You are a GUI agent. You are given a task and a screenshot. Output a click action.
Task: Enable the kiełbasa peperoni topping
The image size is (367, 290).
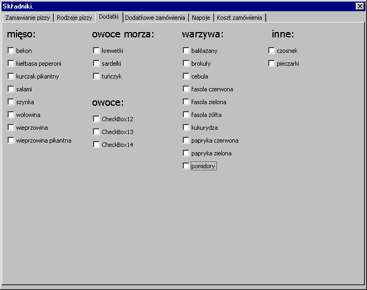11,64
